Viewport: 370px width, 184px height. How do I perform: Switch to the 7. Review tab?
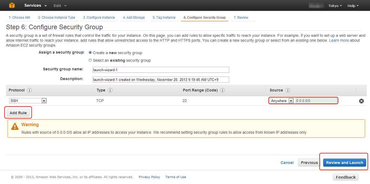tap(241, 18)
